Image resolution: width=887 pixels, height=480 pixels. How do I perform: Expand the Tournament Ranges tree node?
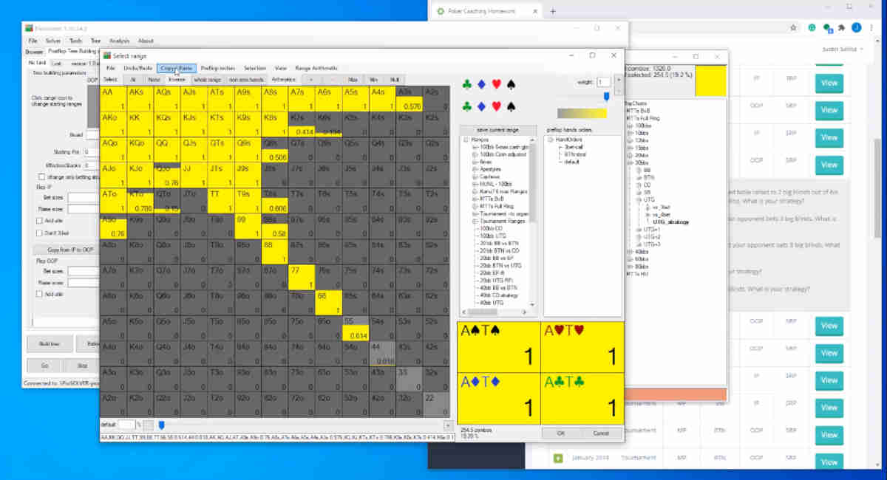point(476,221)
